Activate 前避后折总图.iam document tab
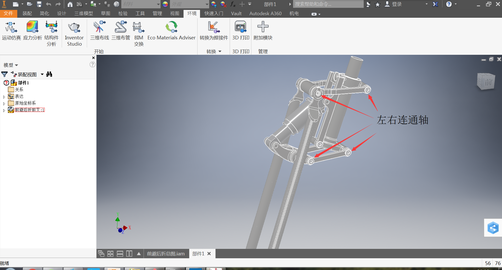The width and height of the screenshot is (502, 270). click(x=166, y=254)
